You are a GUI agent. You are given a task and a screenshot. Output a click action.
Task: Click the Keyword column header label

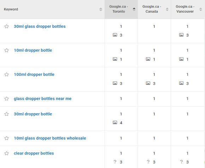(11, 10)
